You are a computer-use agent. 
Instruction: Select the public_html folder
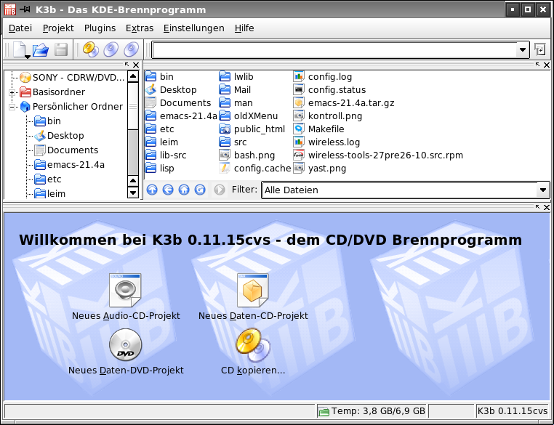pos(252,129)
